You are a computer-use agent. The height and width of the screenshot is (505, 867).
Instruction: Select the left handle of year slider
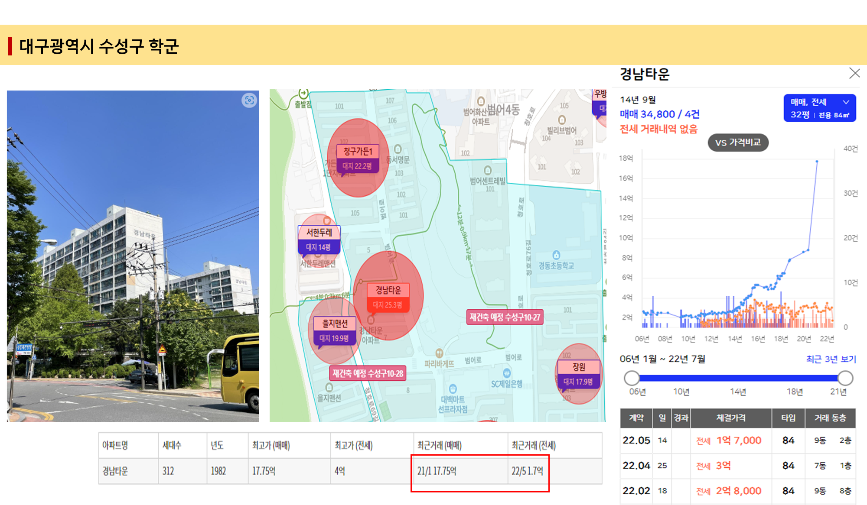tap(632, 378)
